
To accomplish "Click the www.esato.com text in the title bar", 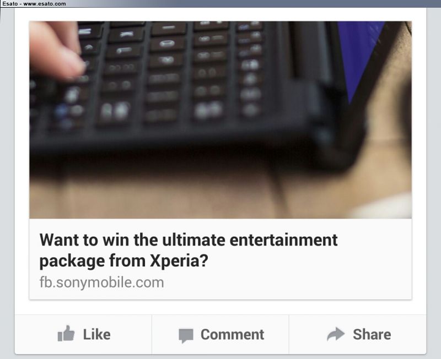I will click(45, 4).
